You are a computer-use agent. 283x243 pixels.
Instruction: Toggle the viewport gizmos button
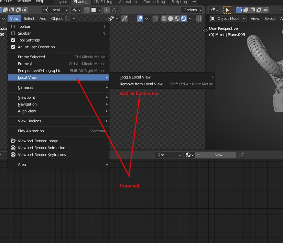[x=124, y=19]
